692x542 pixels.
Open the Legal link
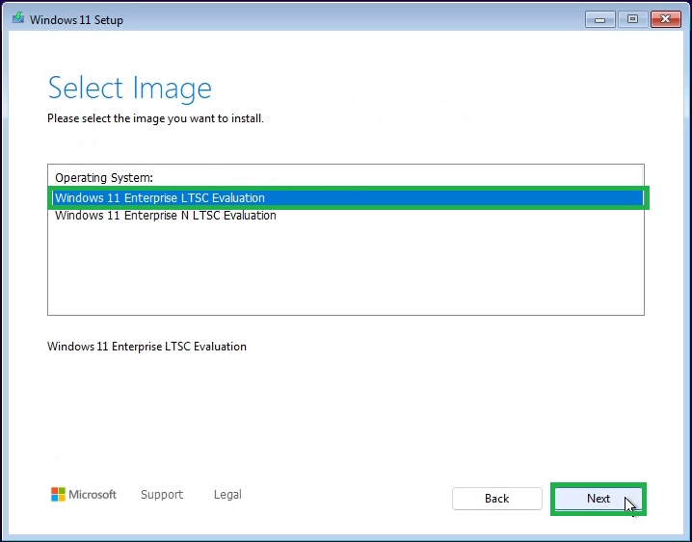tap(227, 495)
